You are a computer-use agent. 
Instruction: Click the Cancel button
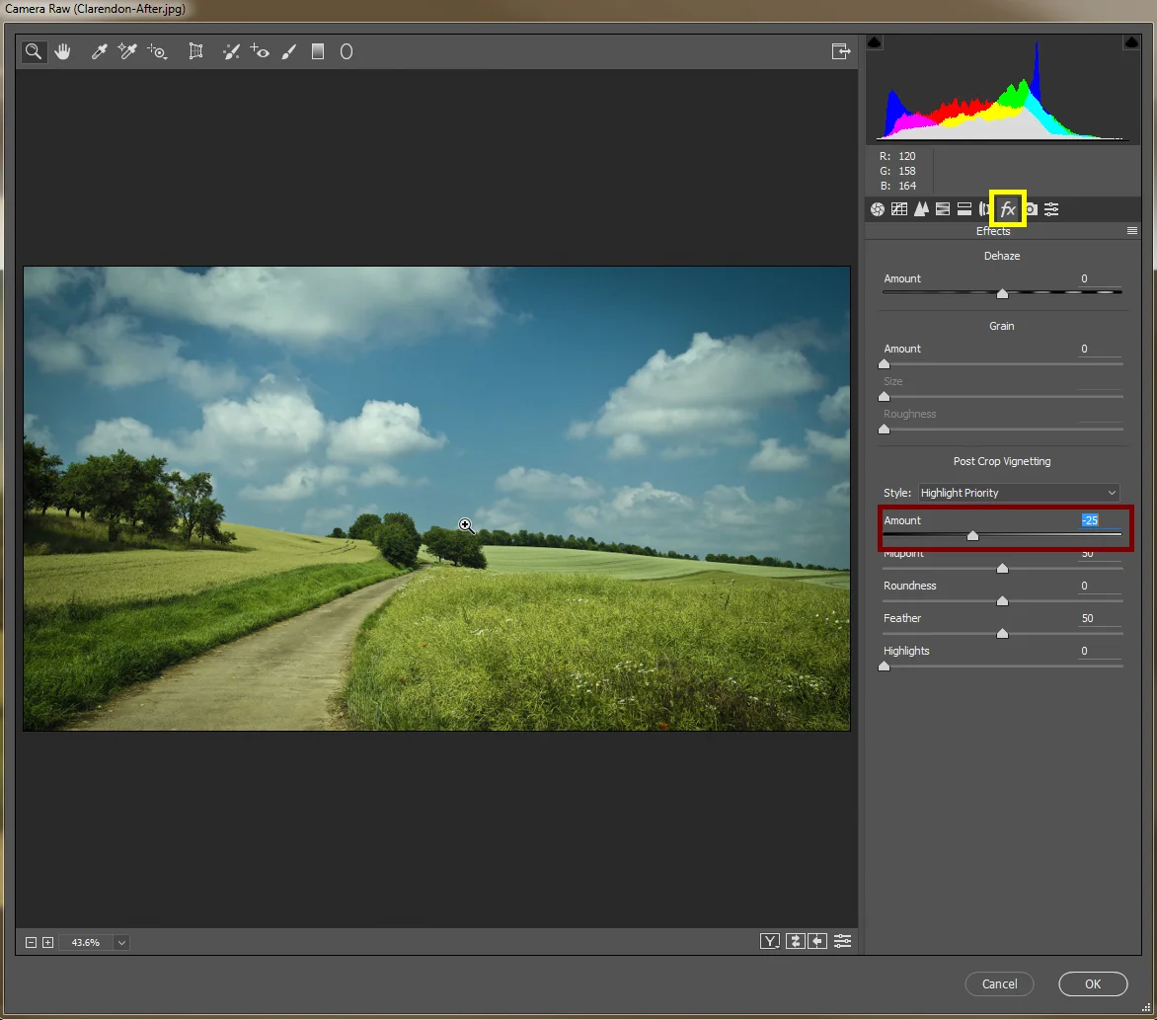[999, 983]
